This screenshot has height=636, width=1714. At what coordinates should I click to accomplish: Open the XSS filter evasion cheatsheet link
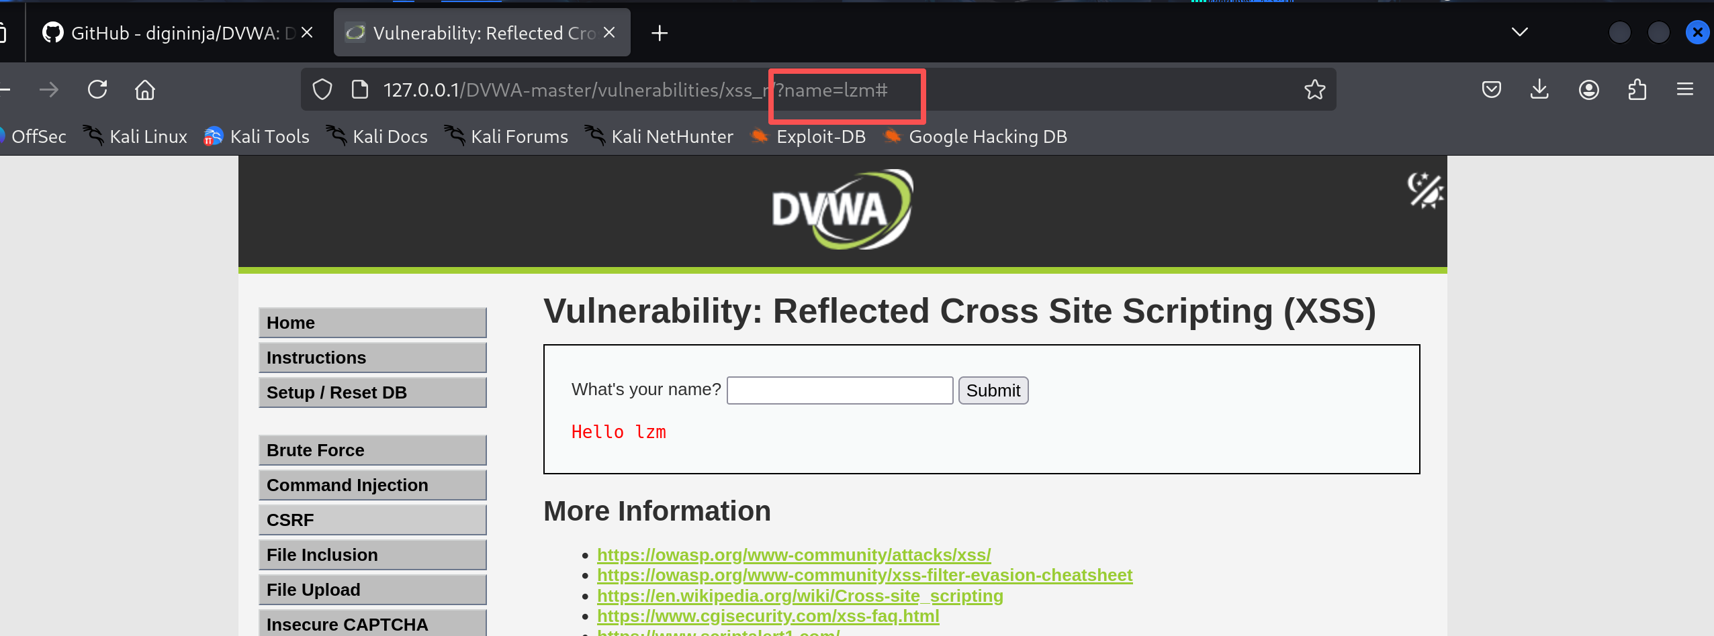point(864,575)
